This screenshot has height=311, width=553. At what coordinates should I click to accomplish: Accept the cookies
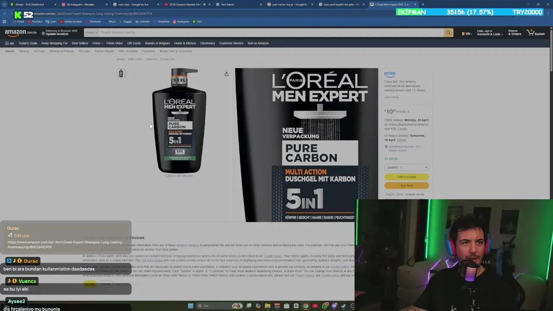[x=90, y=284]
